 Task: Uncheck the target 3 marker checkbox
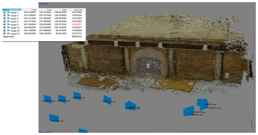(x=4, y=15)
